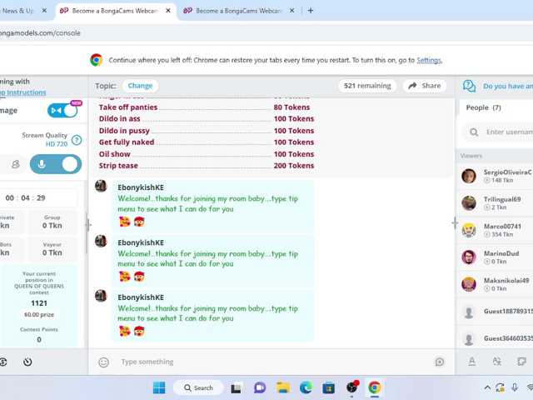
Task: Click the Do you have an... help link
Action: [x=508, y=87]
